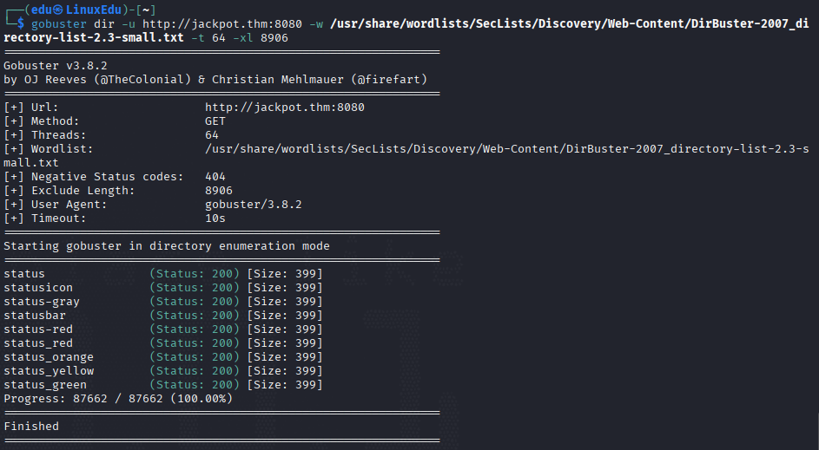Click the 'Finished' line
Image resolution: width=819 pixels, height=450 pixels.
(x=31, y=427)
